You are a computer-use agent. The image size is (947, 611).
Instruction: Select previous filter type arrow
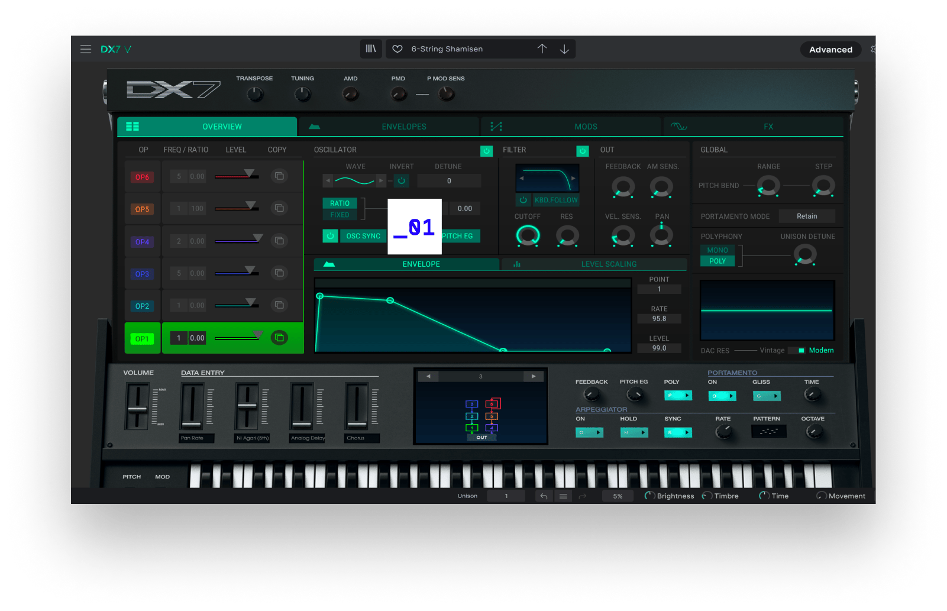(x=522, y=178)
